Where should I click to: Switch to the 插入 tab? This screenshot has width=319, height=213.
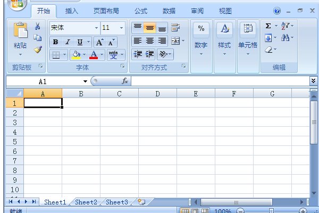click(72, 11)
